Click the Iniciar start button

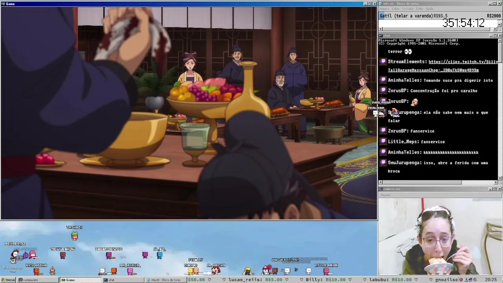click(x=8, y=280)
